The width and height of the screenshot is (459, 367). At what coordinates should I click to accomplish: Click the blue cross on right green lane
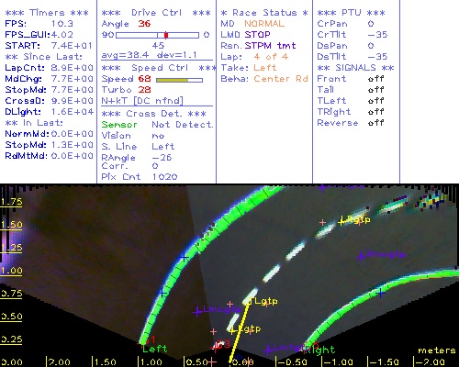point(381,294)
